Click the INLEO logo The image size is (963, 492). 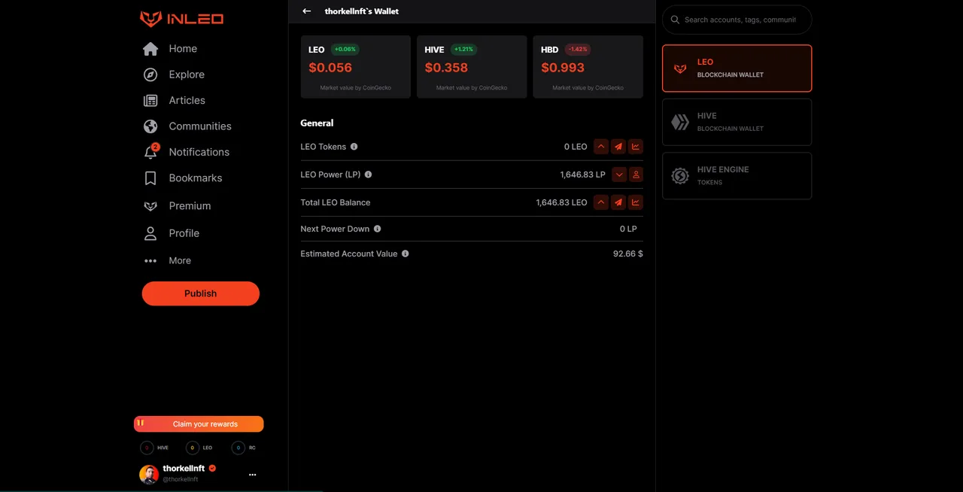pos(181,19)
